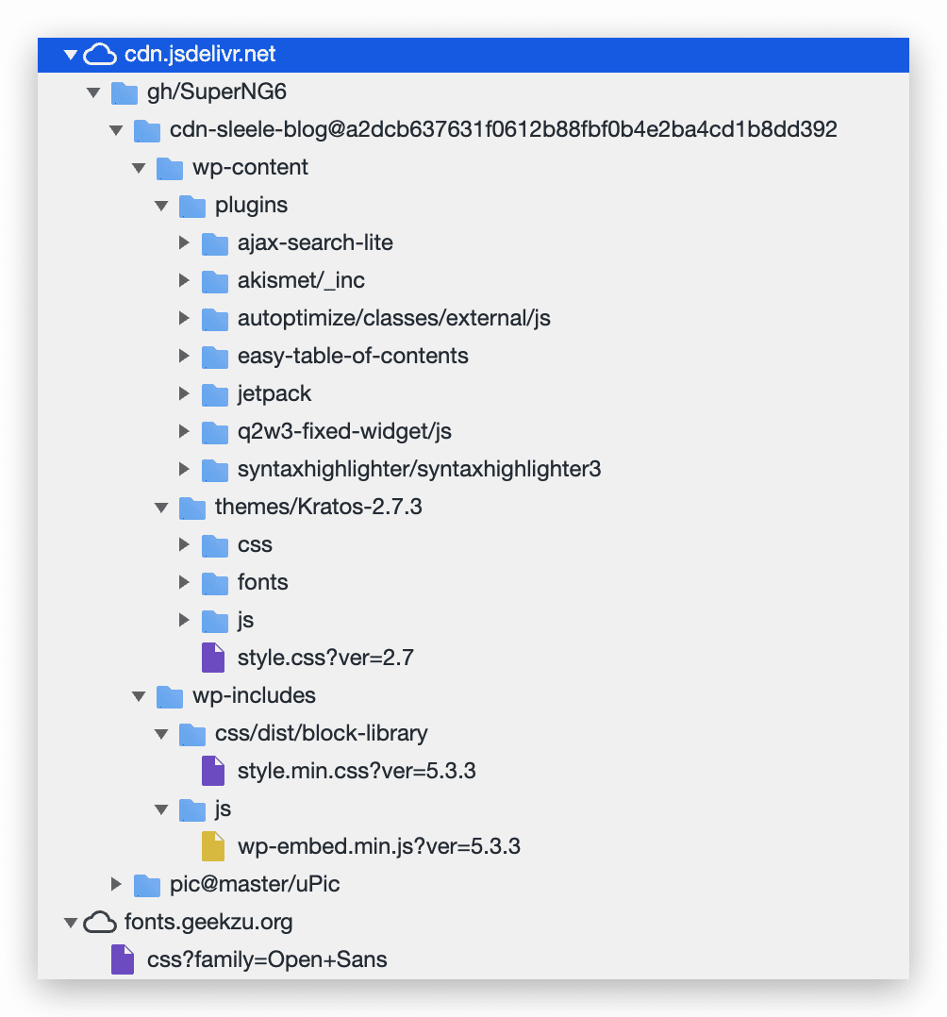This screenshot has height=1017, width=947.
Task: Click the easy-table-of-contents folder icon
Action: 215,356
